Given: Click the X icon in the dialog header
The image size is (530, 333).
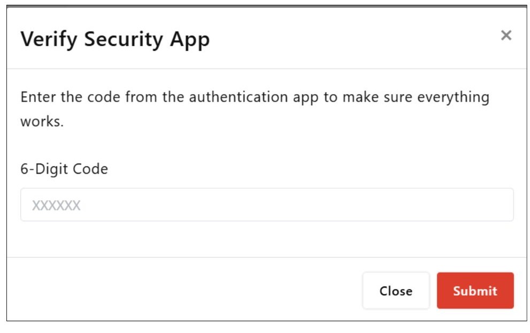Looking at the screenshot, I should (506, 36).
